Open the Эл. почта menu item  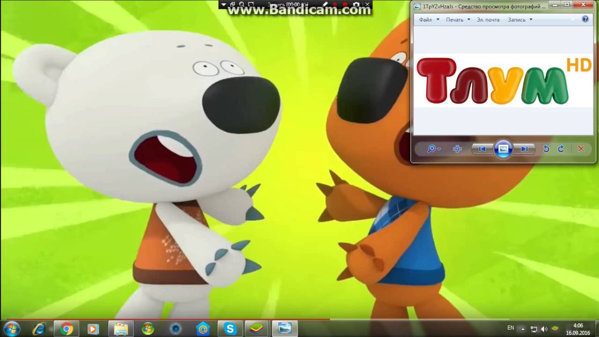coord(488,20)
